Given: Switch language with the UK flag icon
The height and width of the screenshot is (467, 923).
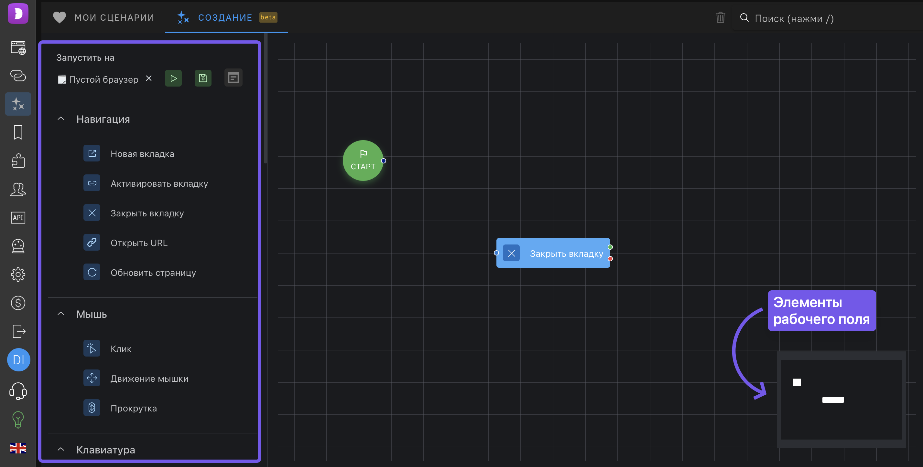Looking at the screenshot, I should click(18, 448).
